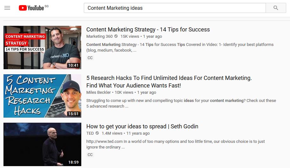The height and width of the screenshot is (168, 290).
Task: Open title Content Marketing Strategy - 14 Tips
Action: 148,30
